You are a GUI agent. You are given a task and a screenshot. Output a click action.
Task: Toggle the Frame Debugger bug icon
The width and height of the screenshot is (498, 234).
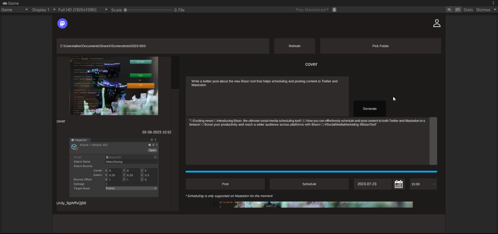pos(334,10)
